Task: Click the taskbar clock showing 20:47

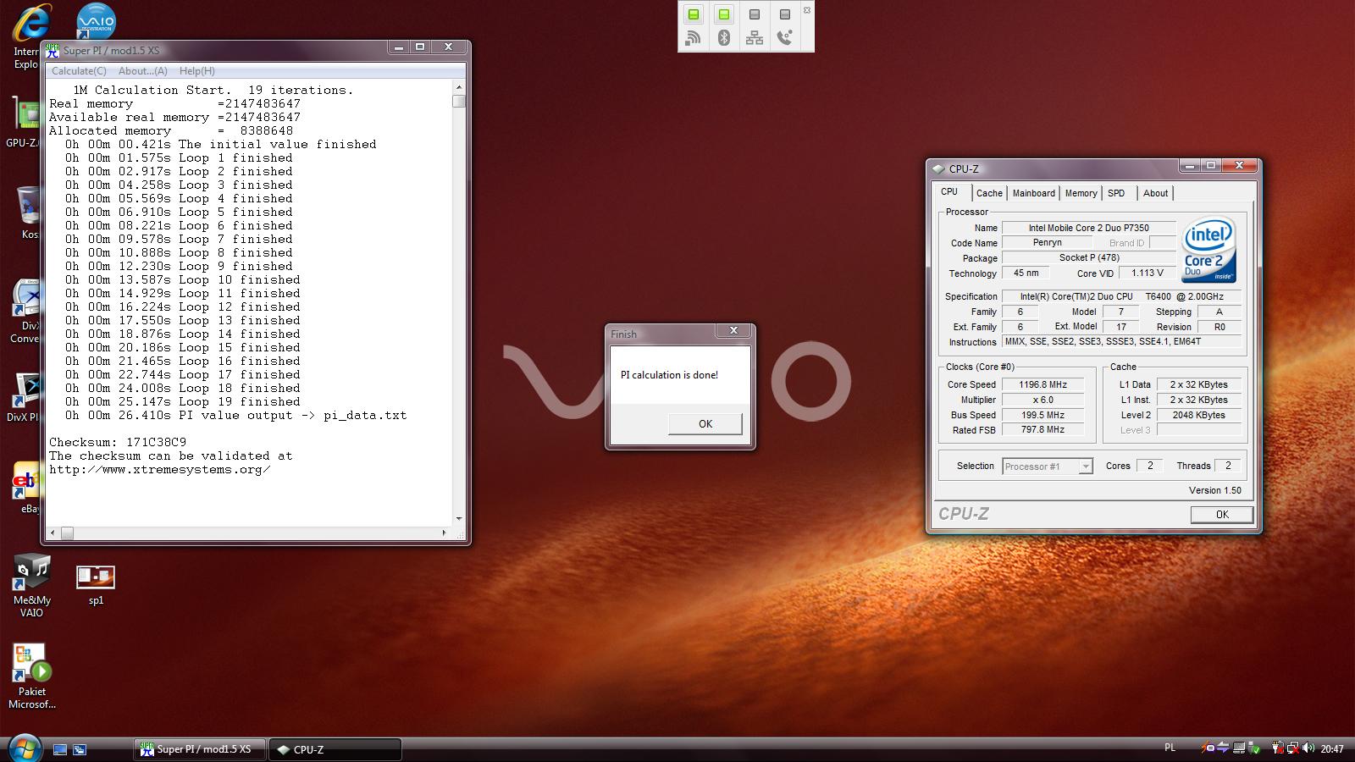Action: (x=1332, y=748)
